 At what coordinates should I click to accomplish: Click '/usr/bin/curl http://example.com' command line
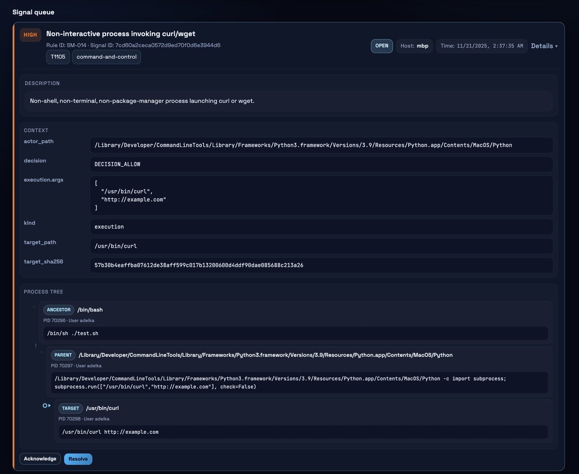pos(303,432)
